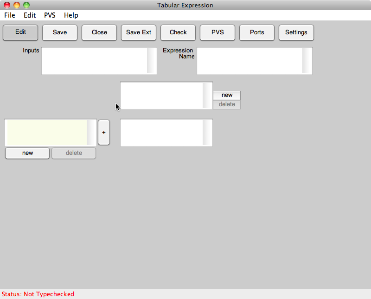Open the Edit menu in menu bar
371x299 pixels.
(30, 15)
